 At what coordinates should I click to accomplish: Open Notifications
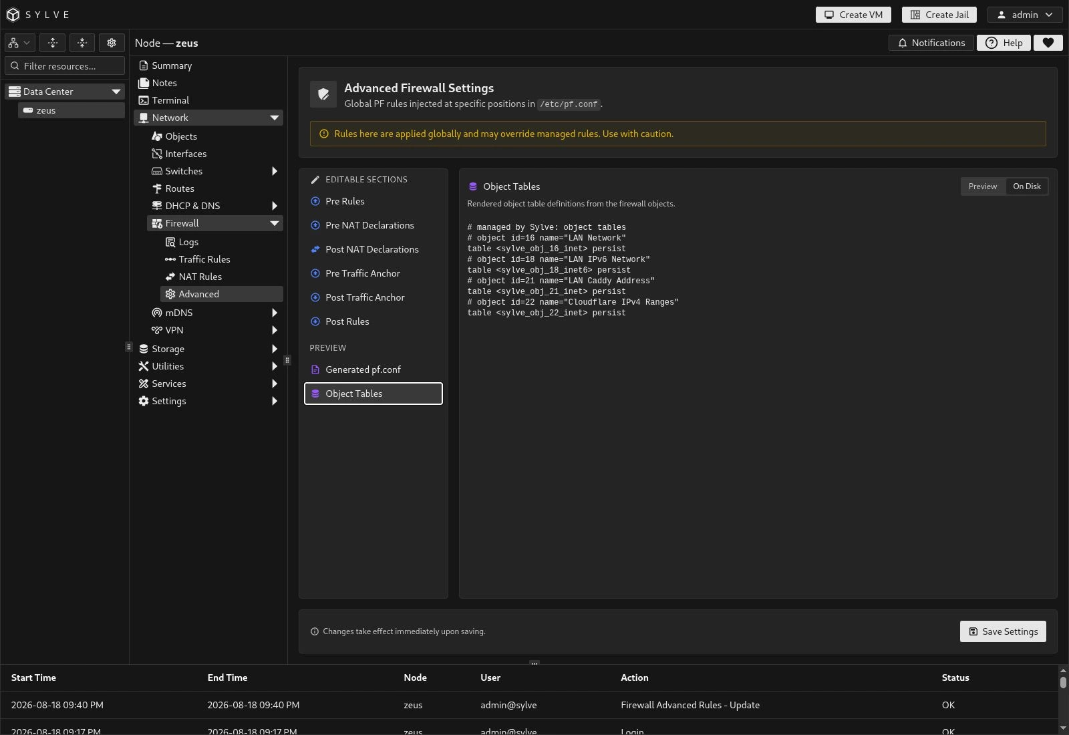(931, 43)
